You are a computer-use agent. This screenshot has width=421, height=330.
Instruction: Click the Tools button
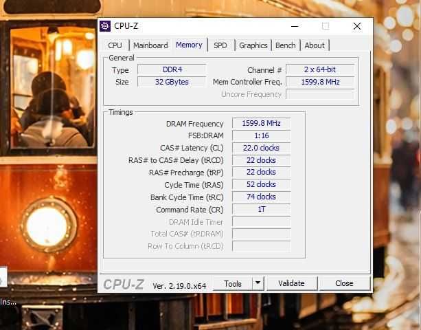click(x=233, y=283)
